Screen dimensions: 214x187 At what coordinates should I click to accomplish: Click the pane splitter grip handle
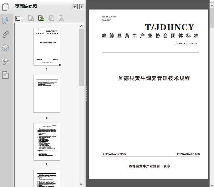click(x=87, y=94)
